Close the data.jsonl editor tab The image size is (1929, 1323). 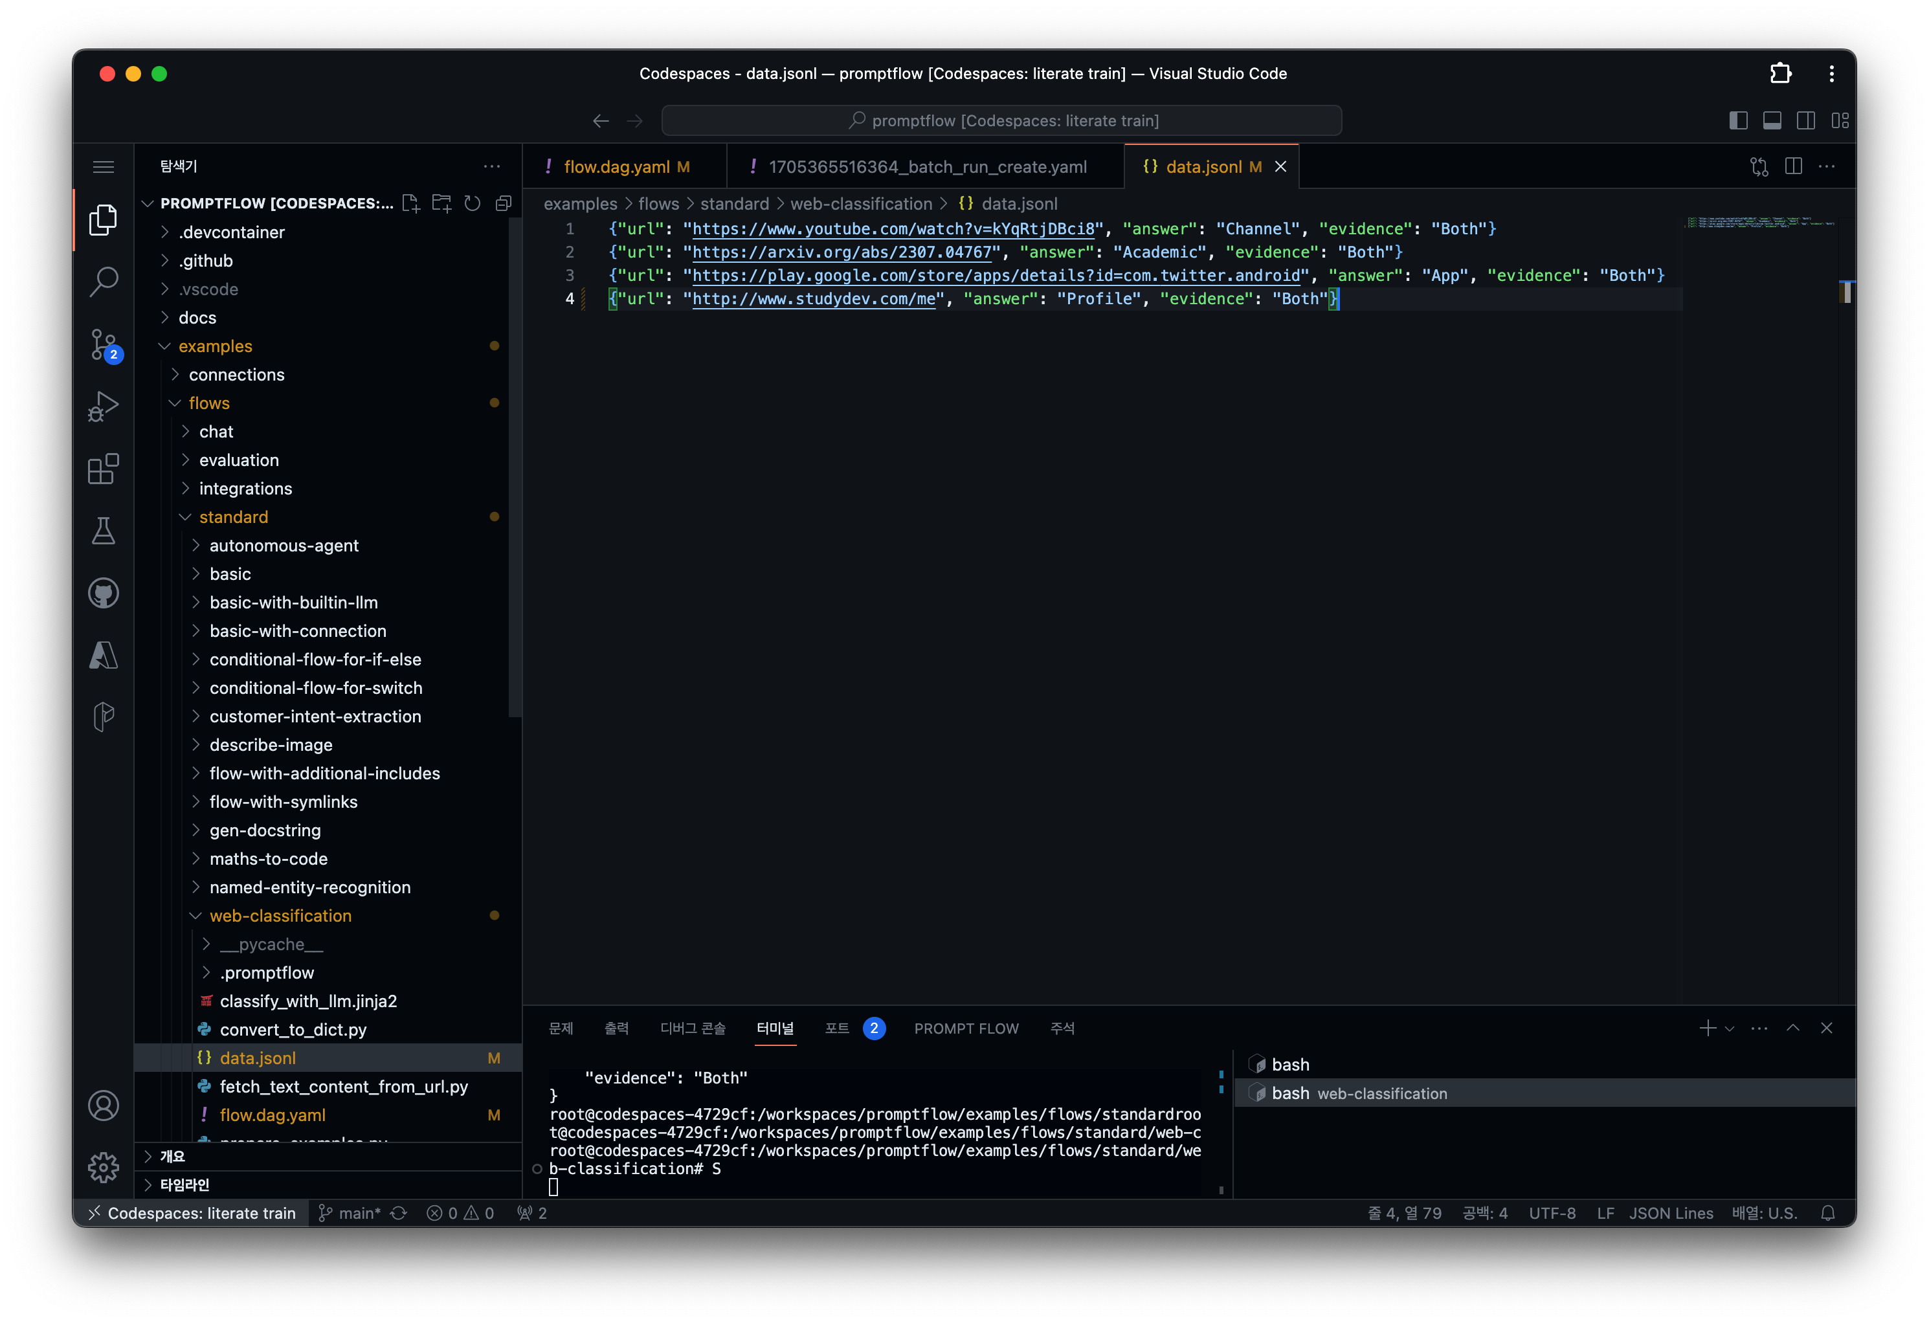pyautogui.click(x=1280, y=167)
